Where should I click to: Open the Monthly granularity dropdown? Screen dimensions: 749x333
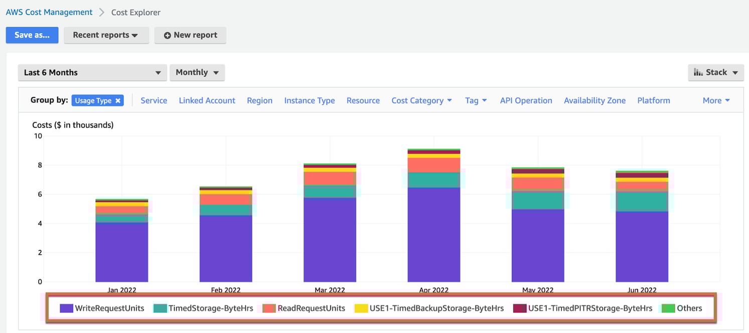197,72
